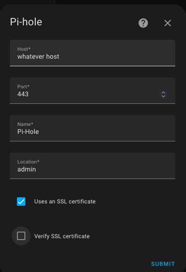Focus the Location input field
Image resolution: width=186 pixels, height=272 pixels.
[93, 166]
